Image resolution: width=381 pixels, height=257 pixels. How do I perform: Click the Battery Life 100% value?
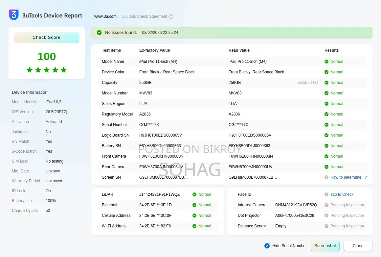click(51, 201)
